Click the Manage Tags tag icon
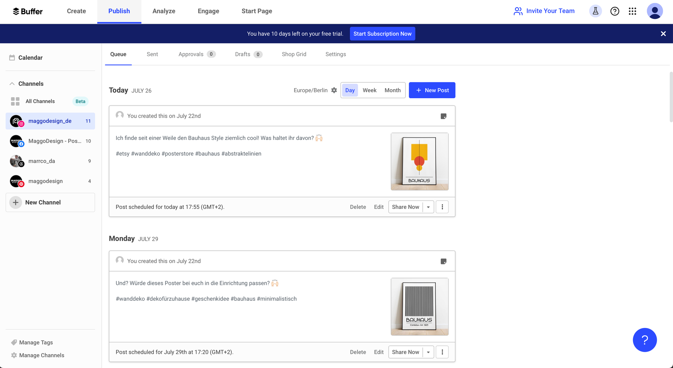The image size is (673, 368). 14,342
